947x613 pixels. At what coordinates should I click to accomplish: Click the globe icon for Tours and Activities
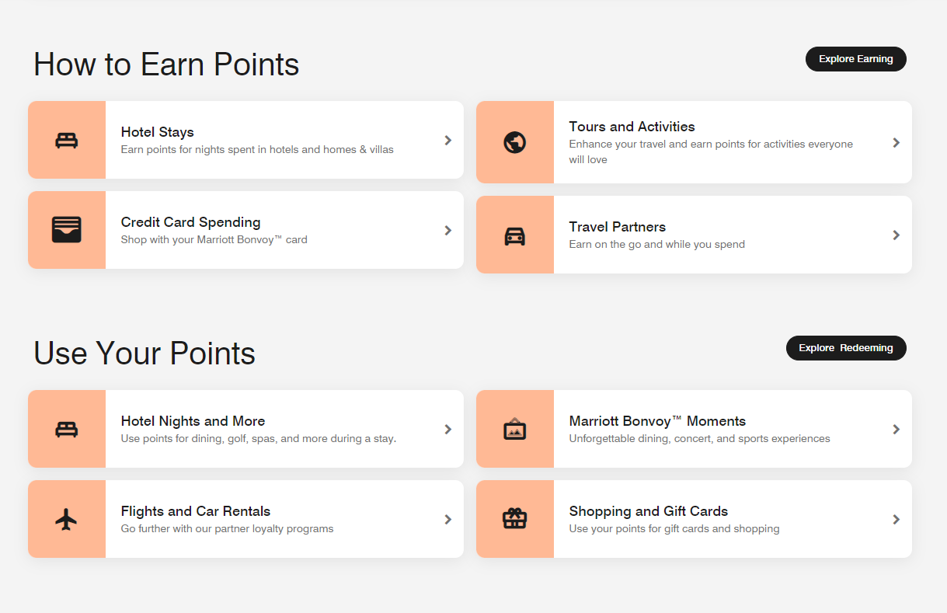(515, 142)
